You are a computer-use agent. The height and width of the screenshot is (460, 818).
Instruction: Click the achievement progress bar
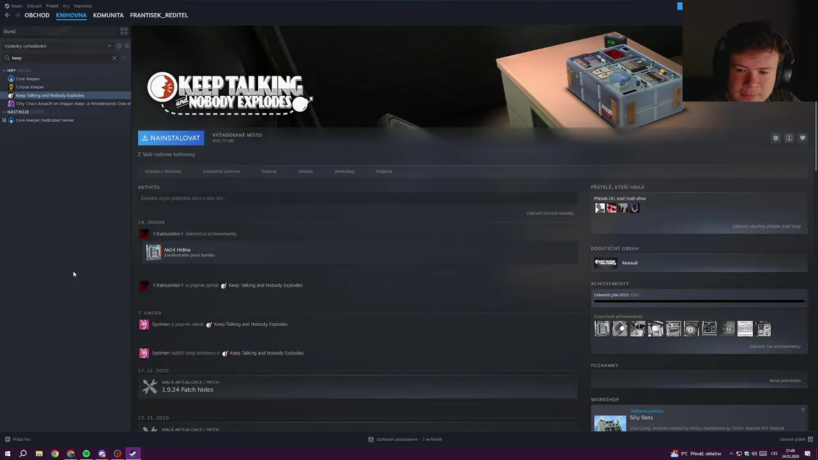699,300
